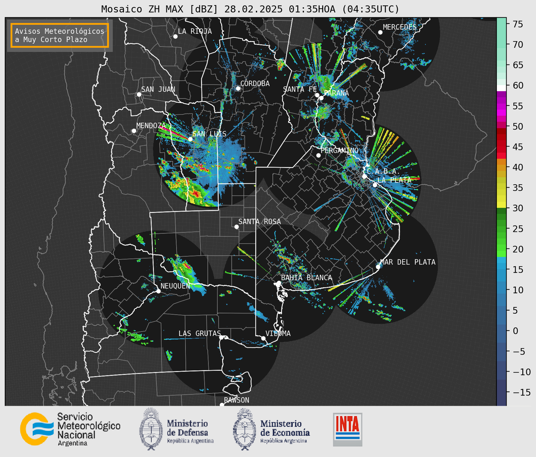
Task: Click the -15 tick label on colorbar
Action: [521, 392]
